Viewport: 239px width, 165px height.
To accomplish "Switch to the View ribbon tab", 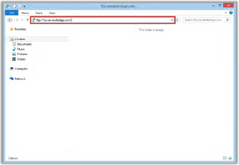I will tap(52, 13).
